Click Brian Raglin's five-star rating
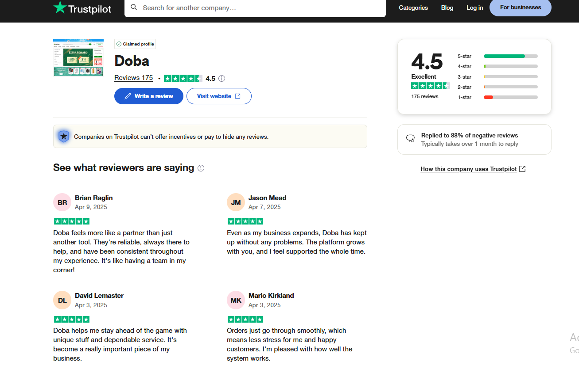The height and width of the screenshot is (373, 579). point(72,221)
